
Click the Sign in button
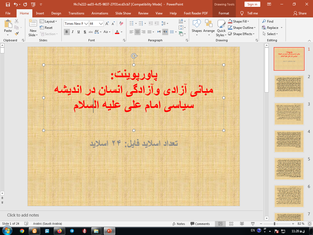tap(252, 4)
